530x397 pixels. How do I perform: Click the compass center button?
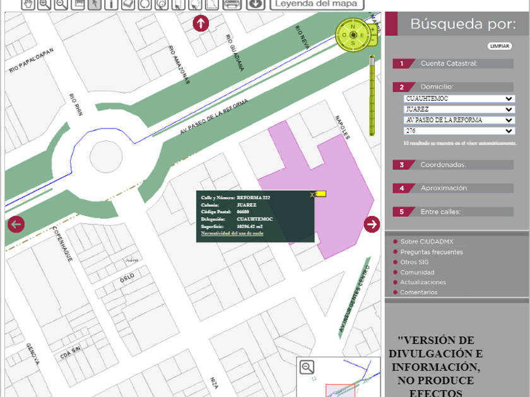tap(353, 35)
